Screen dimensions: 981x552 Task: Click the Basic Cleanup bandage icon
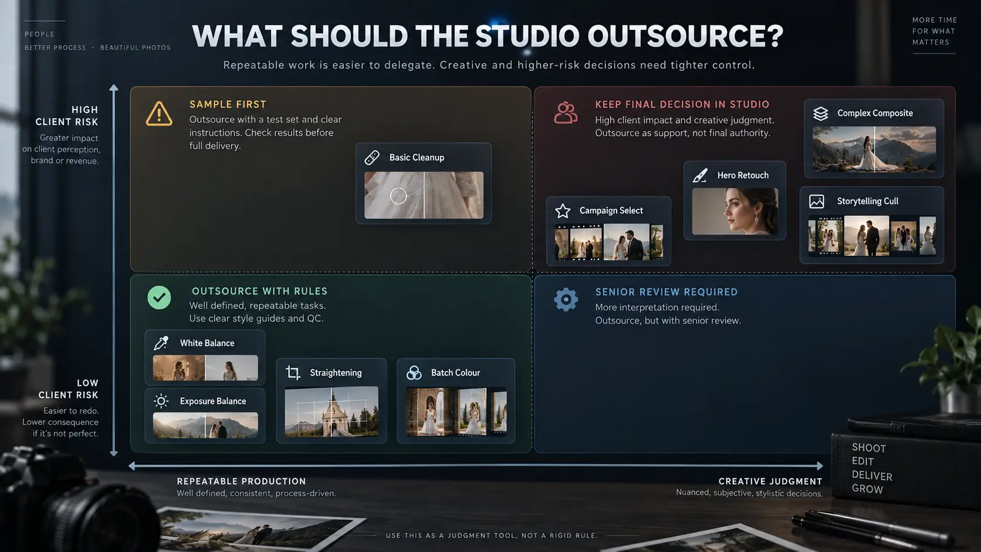pos(372,157)
